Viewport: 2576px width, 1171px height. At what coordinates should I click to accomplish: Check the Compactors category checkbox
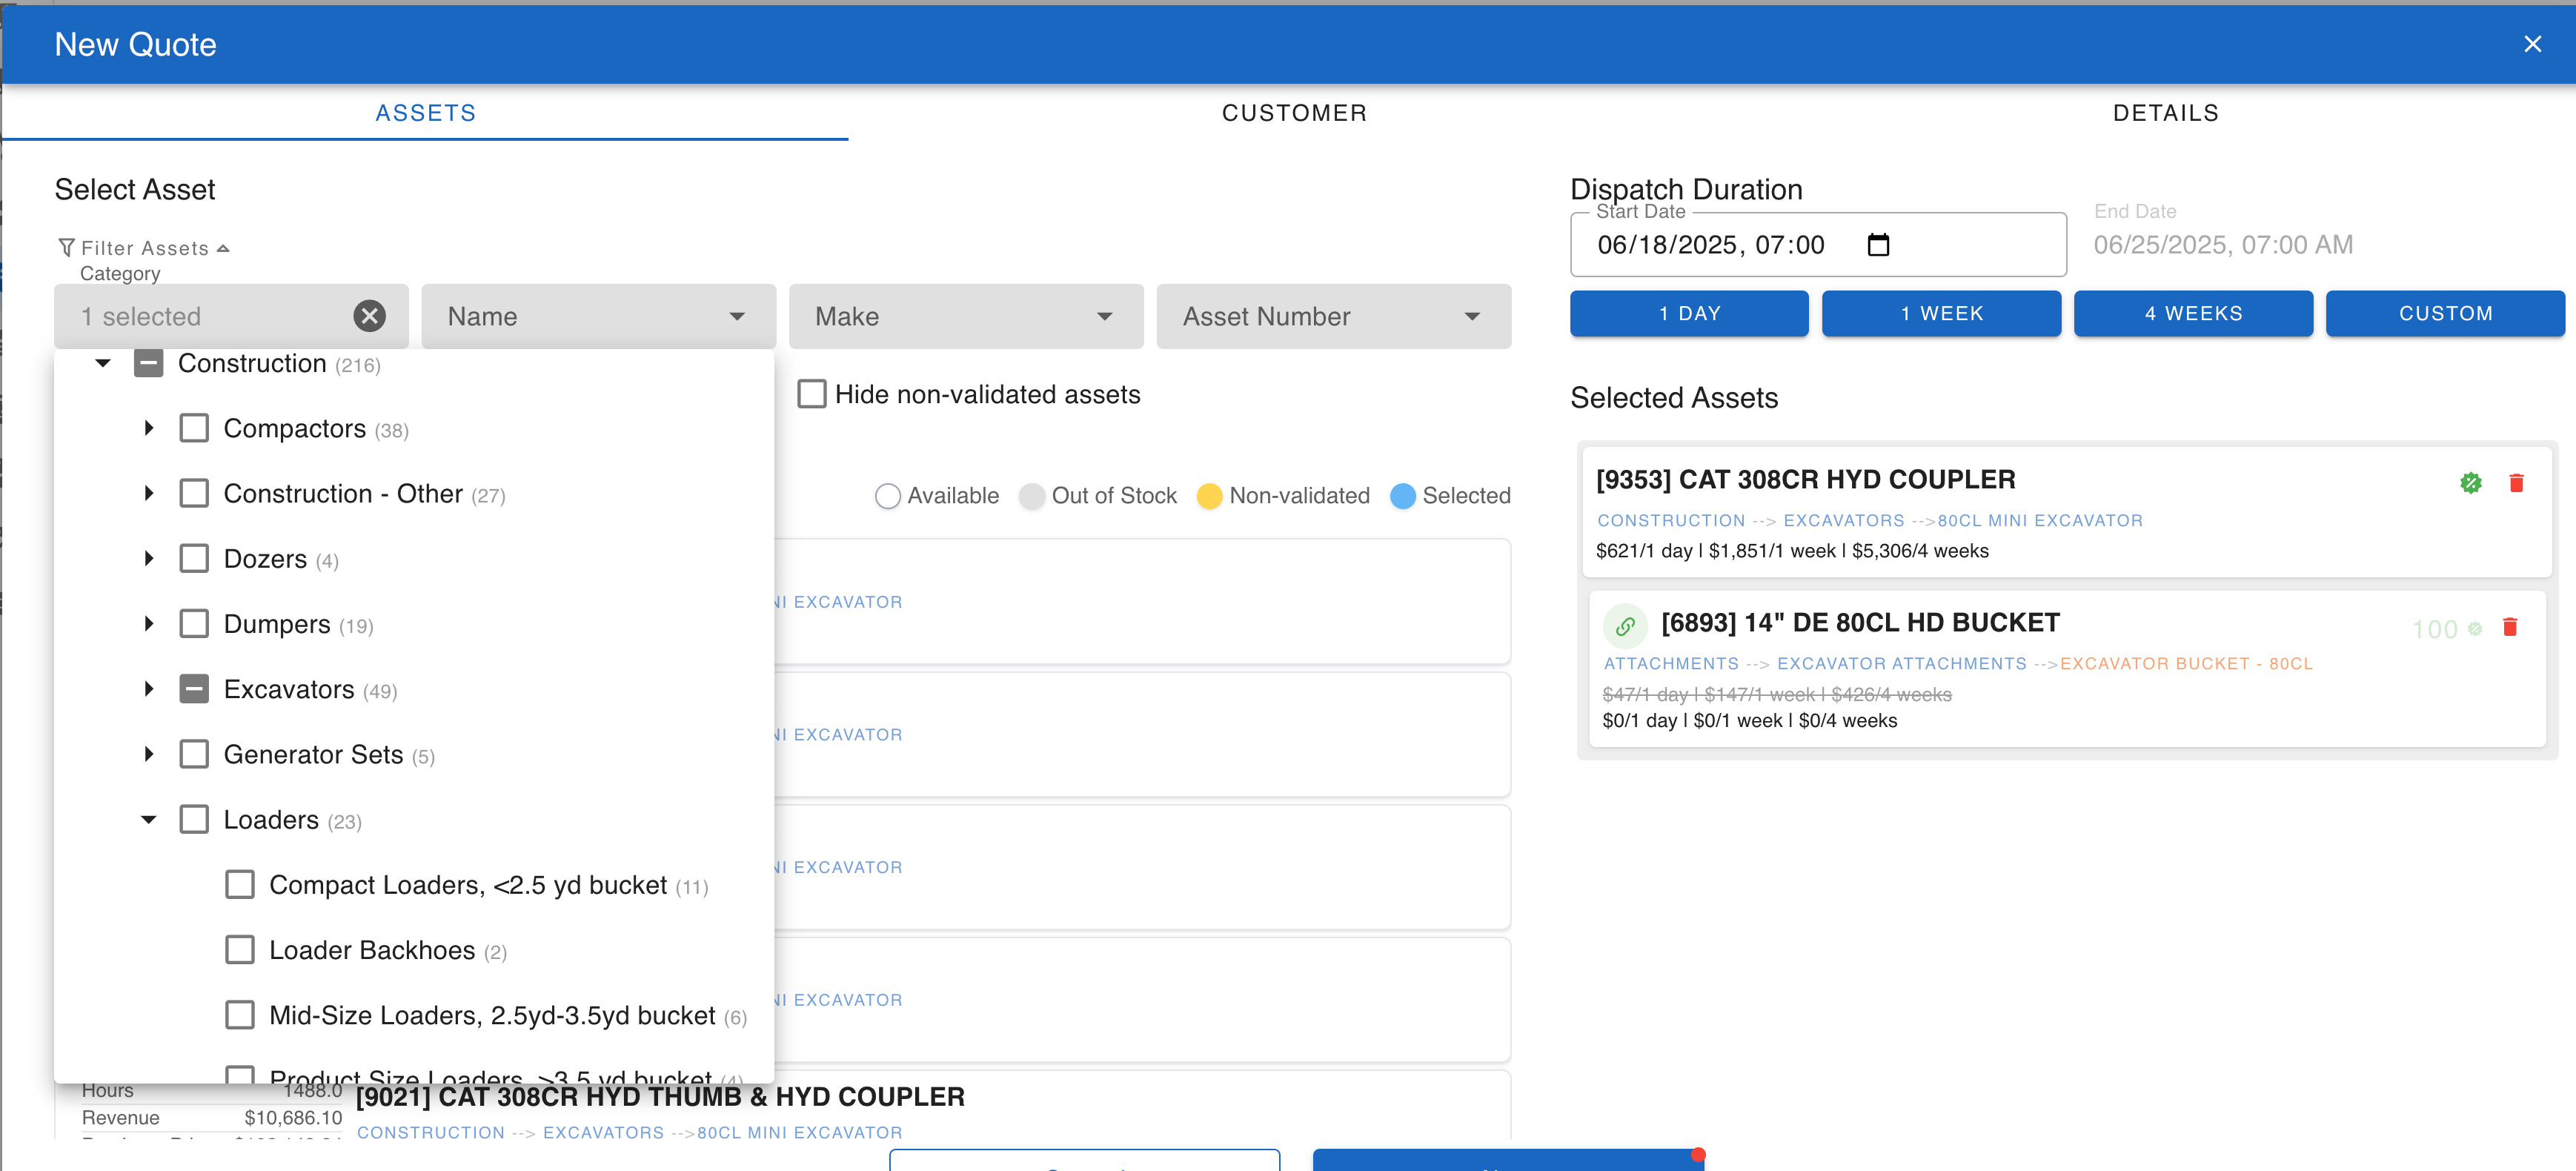click(194, 429)
